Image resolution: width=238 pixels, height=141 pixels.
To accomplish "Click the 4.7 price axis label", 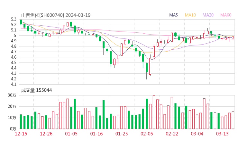I will click(14, 52).
